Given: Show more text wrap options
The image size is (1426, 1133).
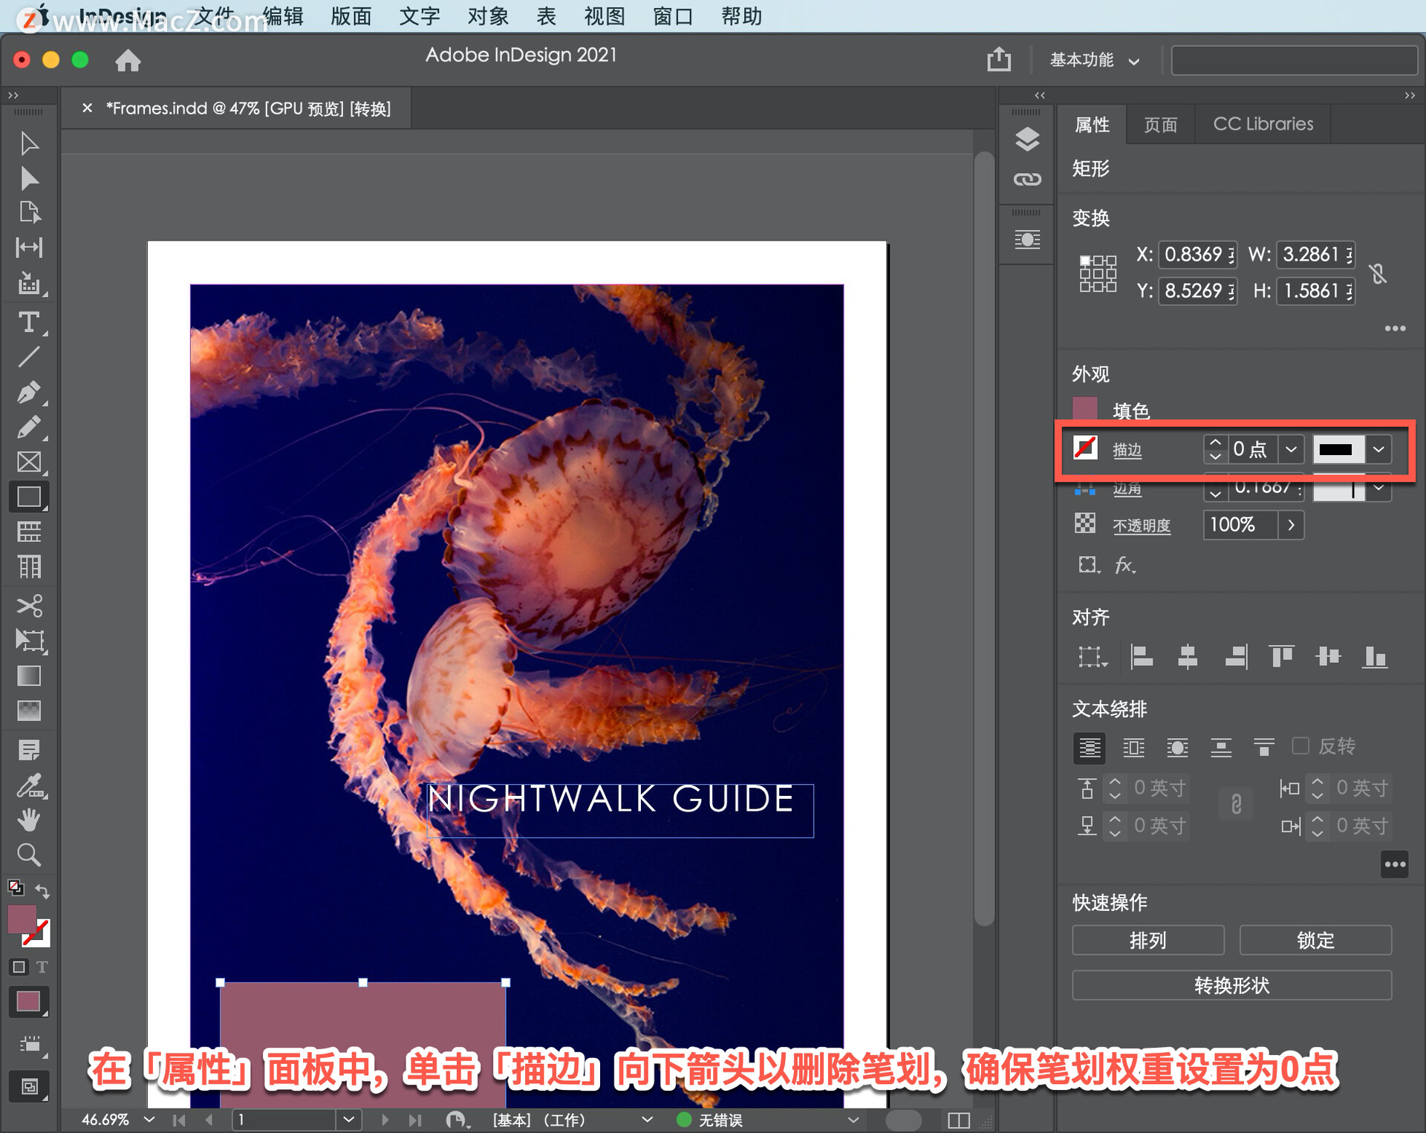Looking at the screenshot, I should click(1395, 864).
